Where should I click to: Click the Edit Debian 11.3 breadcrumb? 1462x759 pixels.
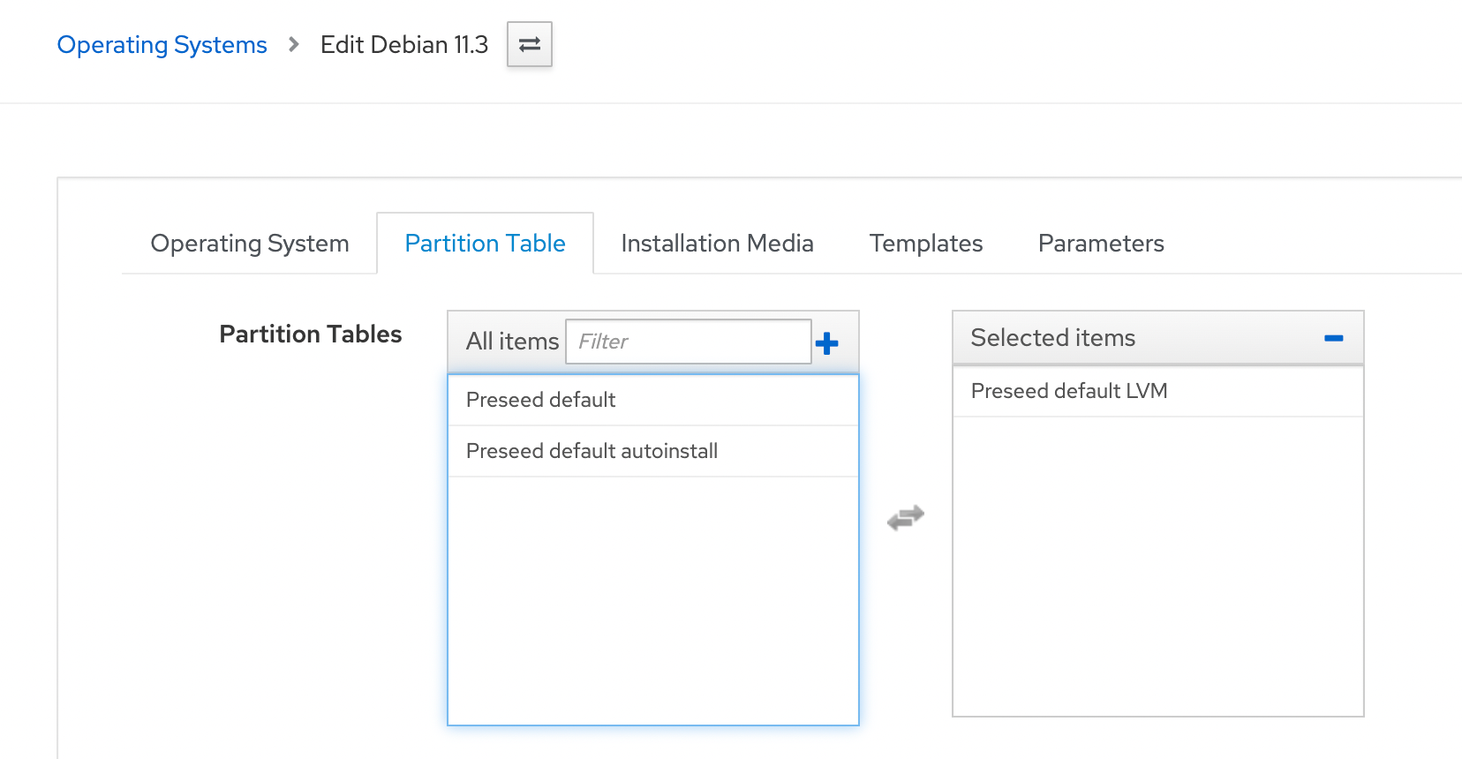pos(403,44)
